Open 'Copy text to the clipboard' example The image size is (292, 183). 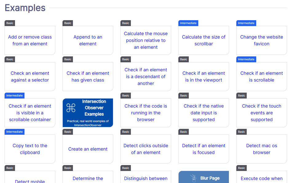30,149
